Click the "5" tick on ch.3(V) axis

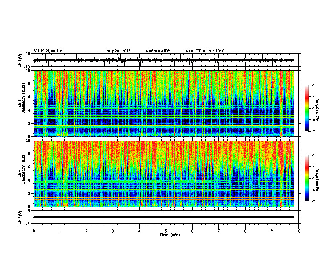point(29,211)
